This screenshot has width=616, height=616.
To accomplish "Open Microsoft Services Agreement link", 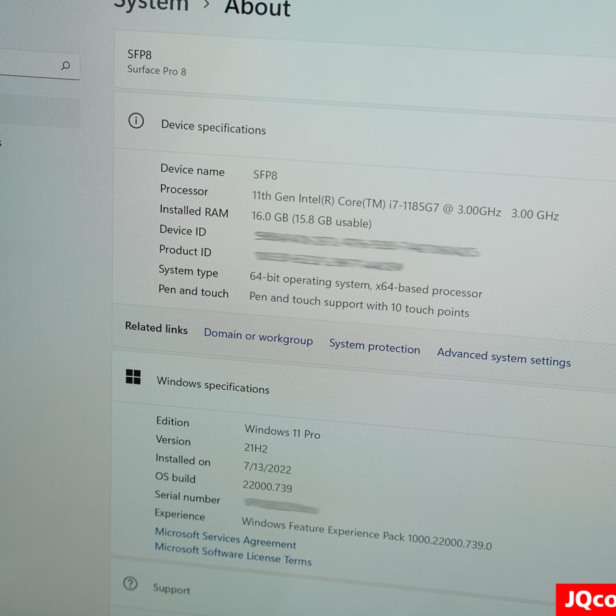I will point(225,538).
